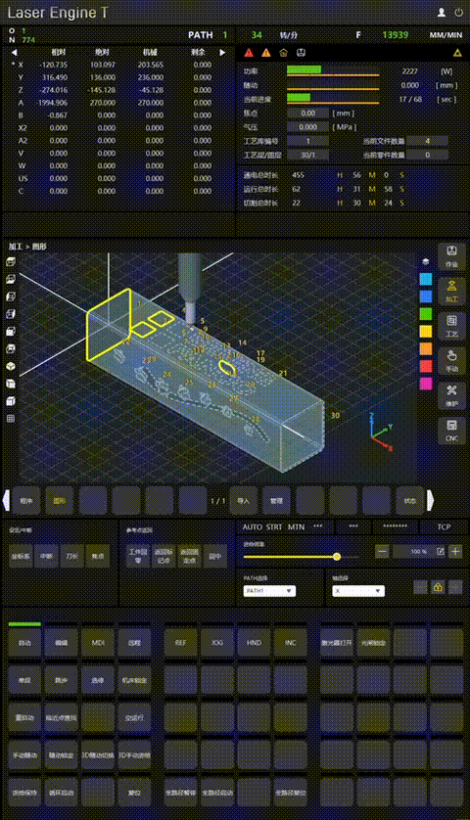The image size is (470, 820).
Task: Select the third cube view icon
Action: point(11,296)
